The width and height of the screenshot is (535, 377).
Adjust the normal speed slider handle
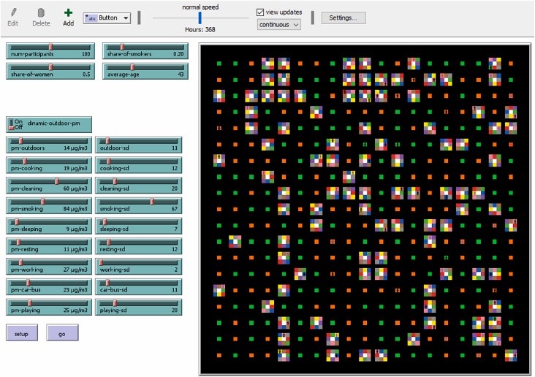click(x=200, y=18)
